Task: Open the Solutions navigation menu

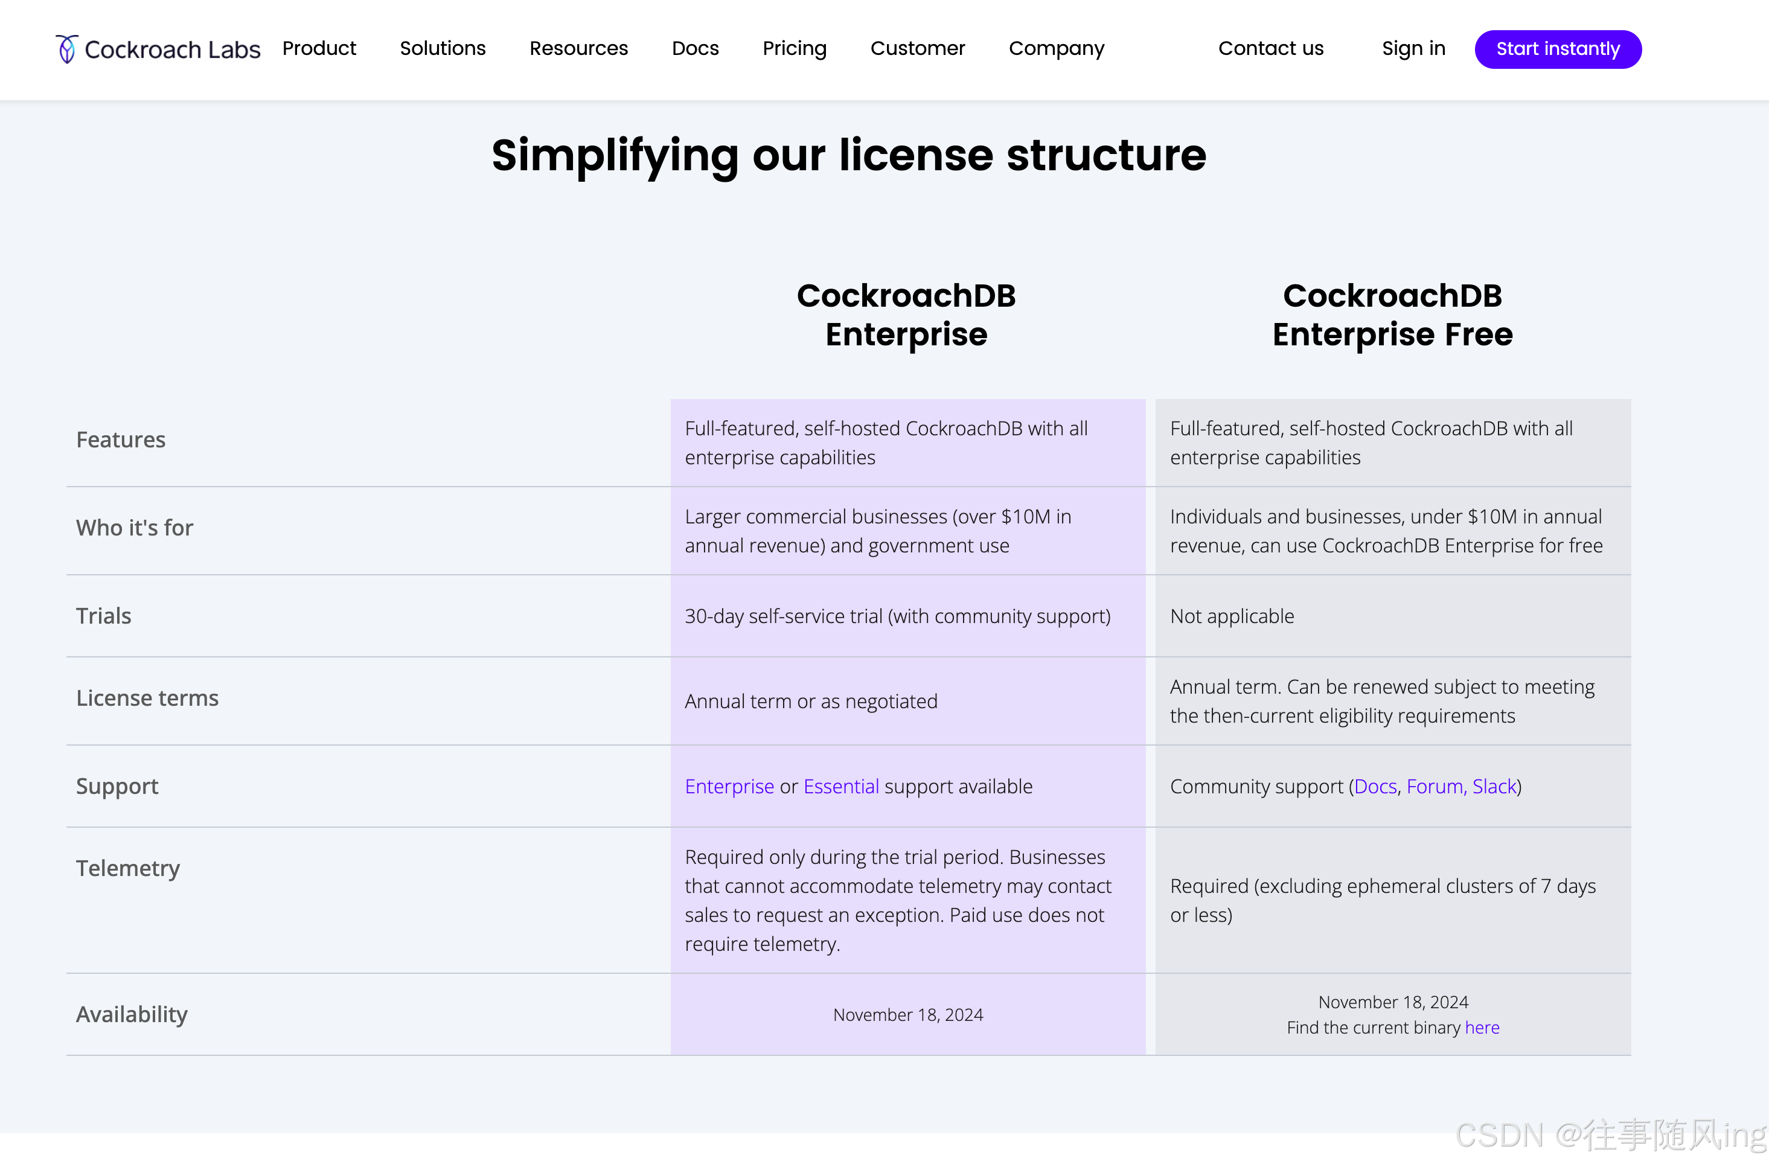Action: tap(442, 48)
